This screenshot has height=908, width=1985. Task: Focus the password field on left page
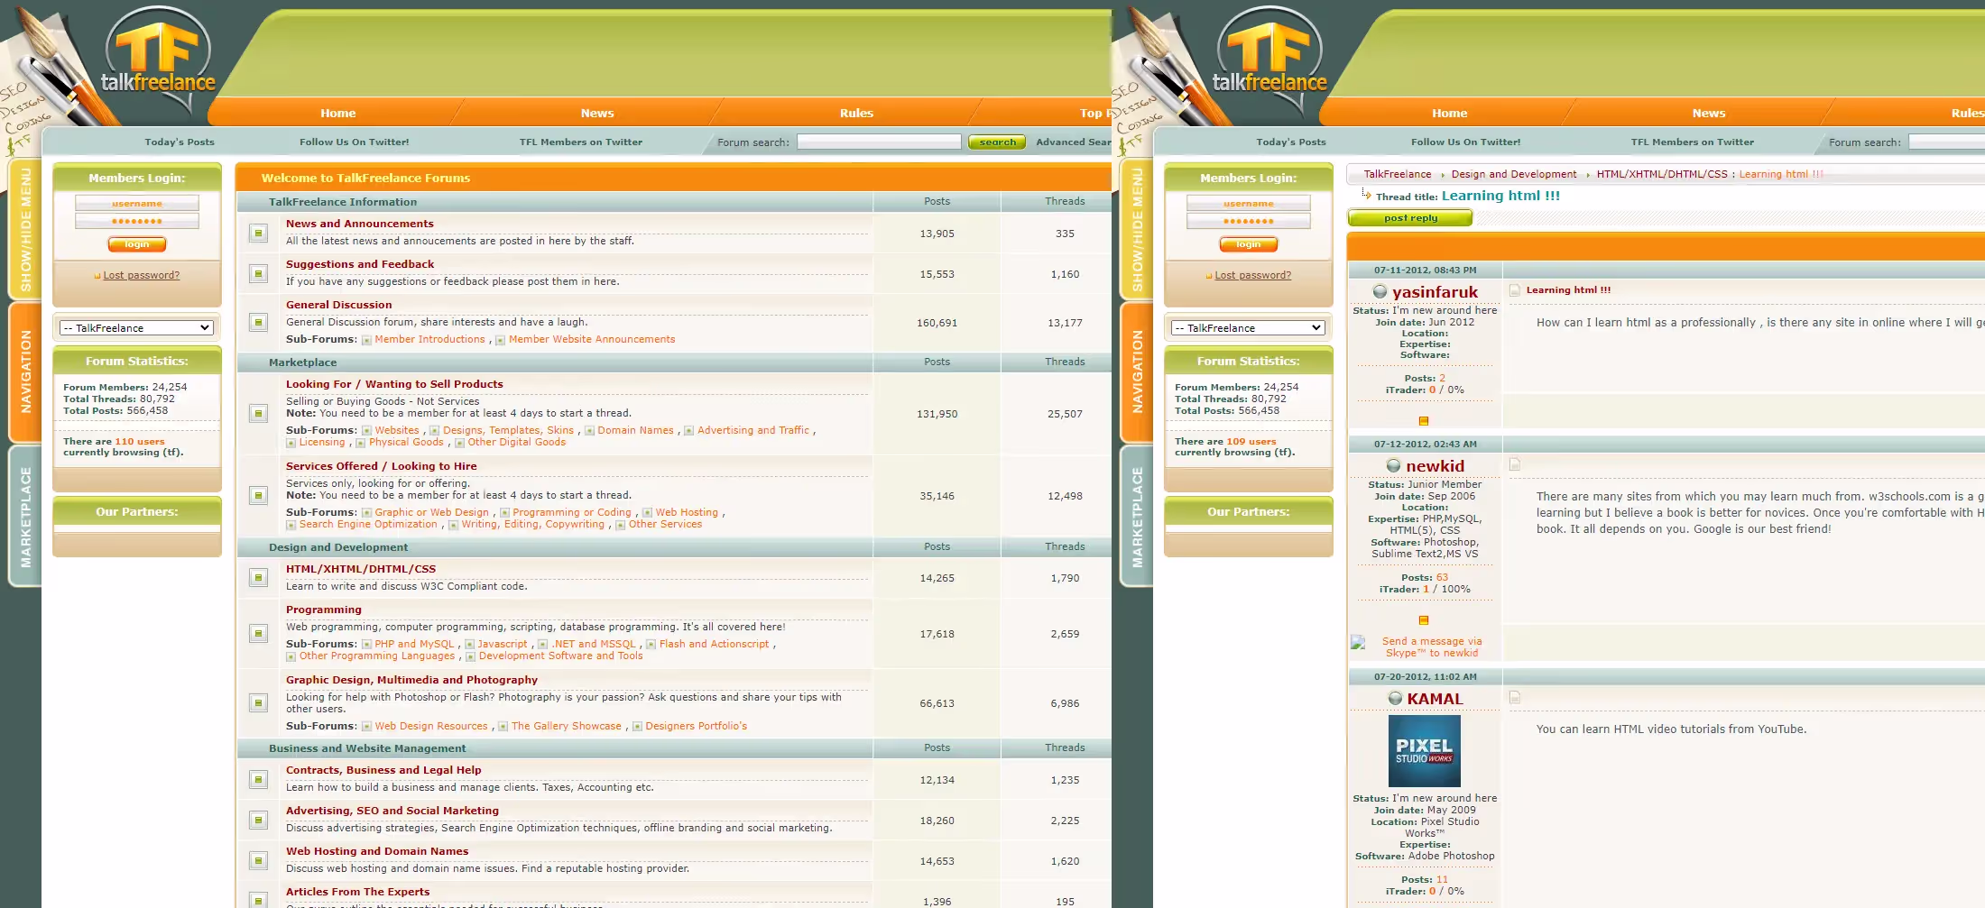(x=137, y=221)
